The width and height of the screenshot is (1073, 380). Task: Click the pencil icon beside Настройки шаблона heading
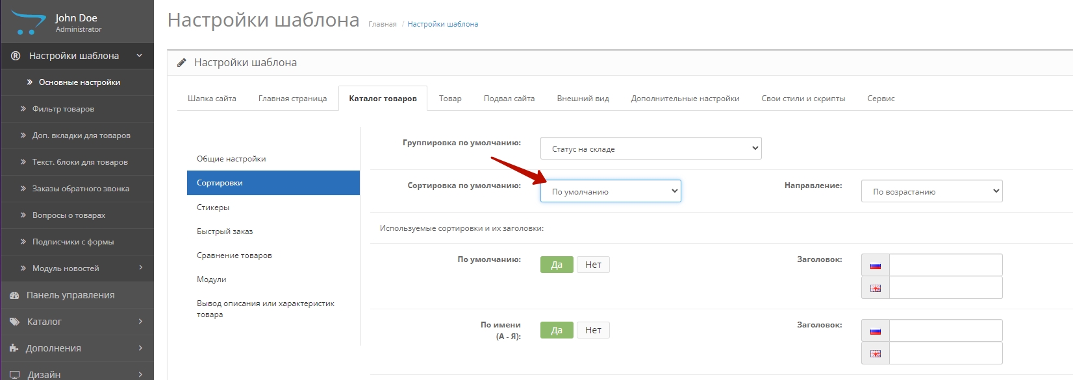[182, 63]
